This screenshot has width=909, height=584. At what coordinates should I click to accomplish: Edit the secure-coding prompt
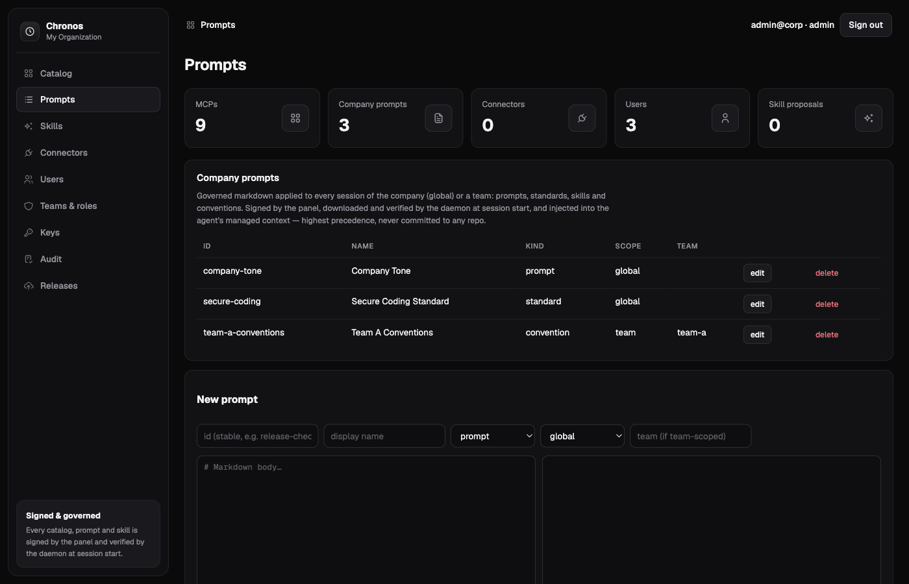(757, 304)
